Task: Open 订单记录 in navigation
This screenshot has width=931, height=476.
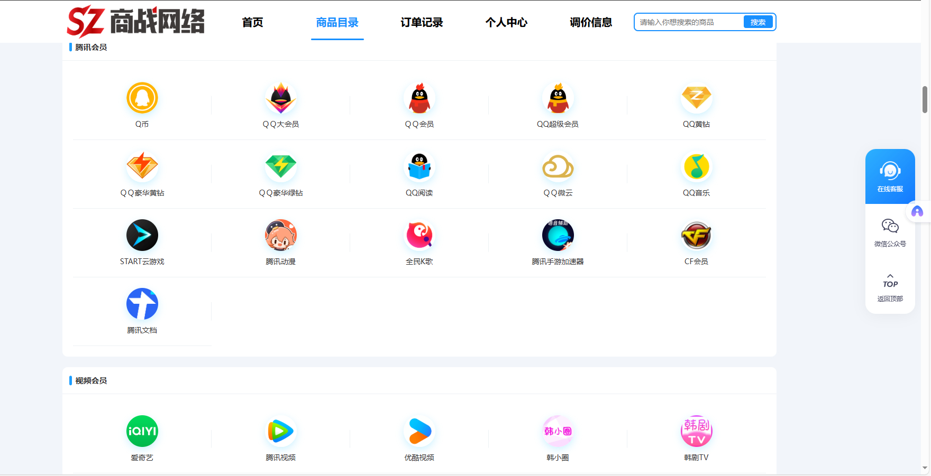Action: click(422, 22)
